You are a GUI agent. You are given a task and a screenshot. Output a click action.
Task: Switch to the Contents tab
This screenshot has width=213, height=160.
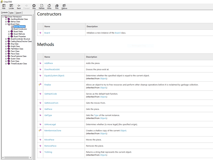coord(4,12)
